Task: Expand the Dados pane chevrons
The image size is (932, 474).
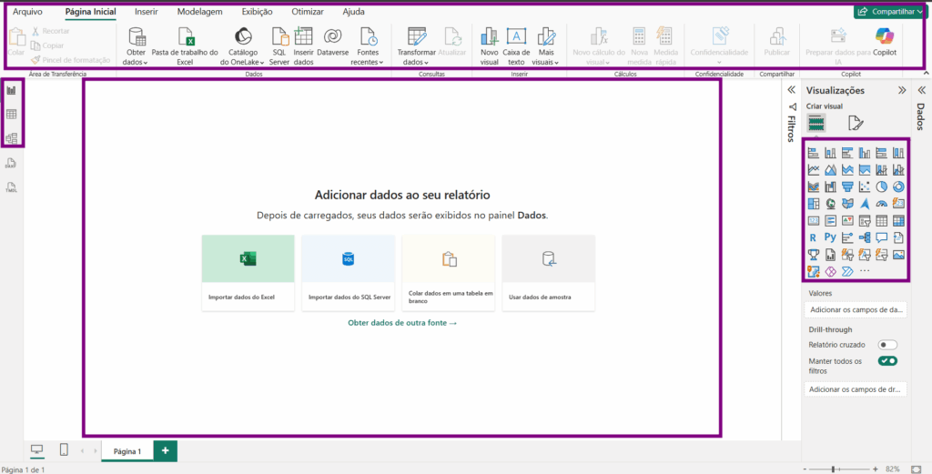Action: pos(922,90)
